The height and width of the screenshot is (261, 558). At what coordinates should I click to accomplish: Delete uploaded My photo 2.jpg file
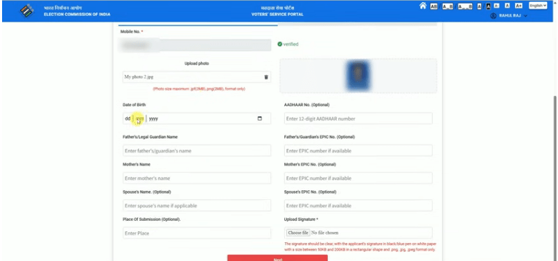tap(266, 77)
